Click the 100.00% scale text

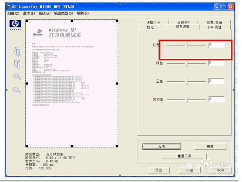pyautogui.click(x=45, y=168)
